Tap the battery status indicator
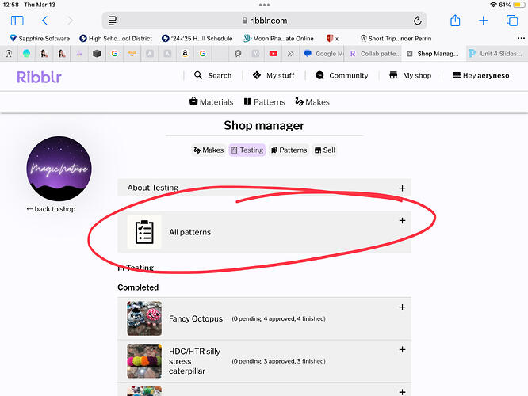Screen dimensions: 528x396 point(519,5)
